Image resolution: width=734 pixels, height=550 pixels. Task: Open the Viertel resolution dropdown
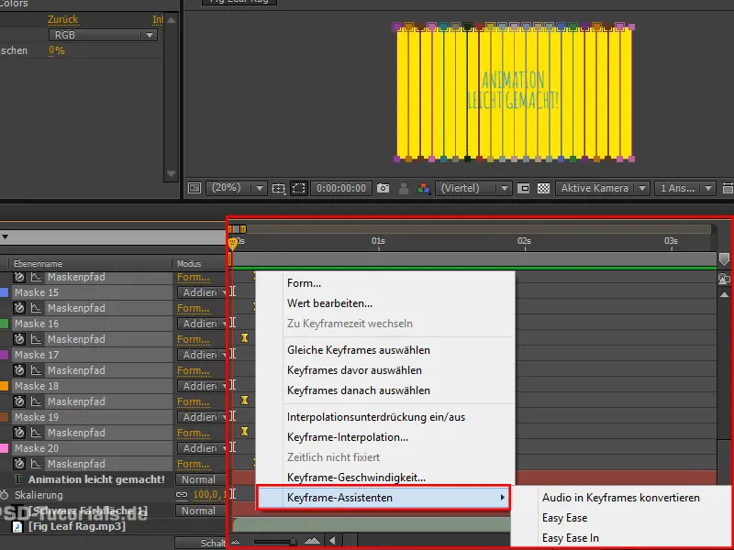473,188
